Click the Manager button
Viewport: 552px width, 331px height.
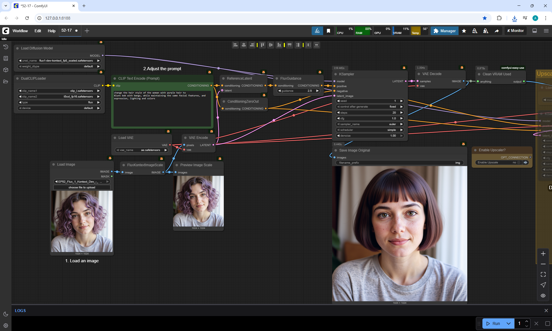pos(444,31)
